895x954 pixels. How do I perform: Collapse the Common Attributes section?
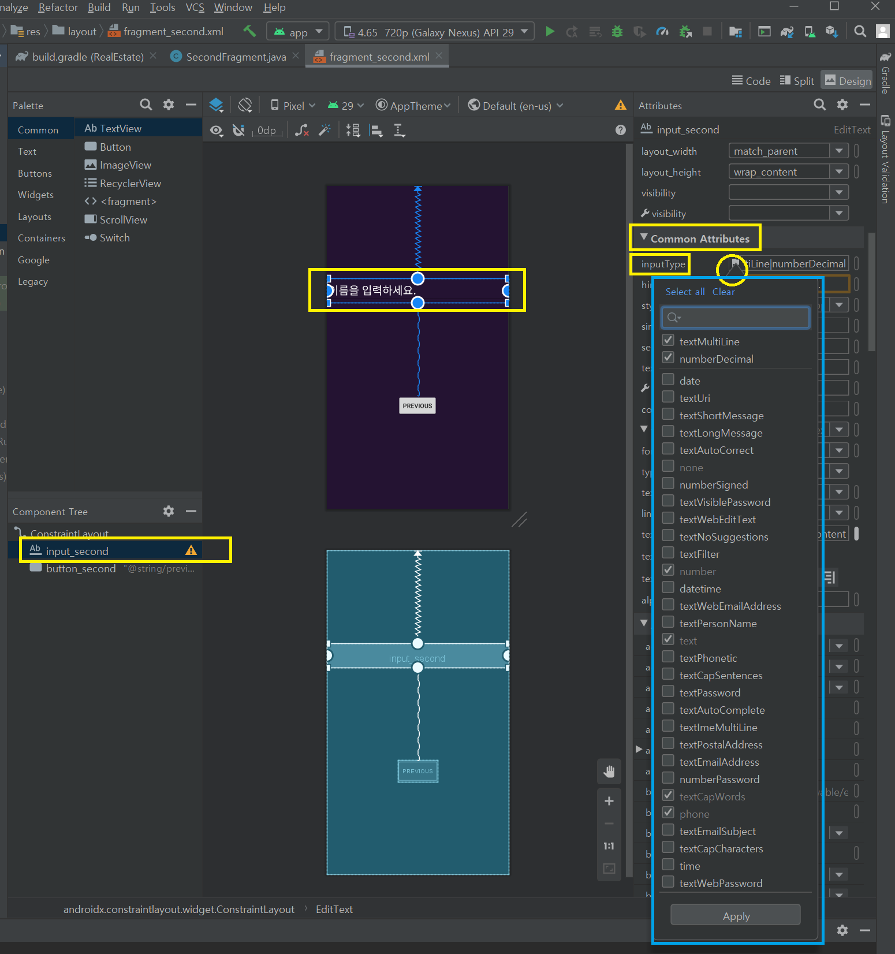[644, 237]
